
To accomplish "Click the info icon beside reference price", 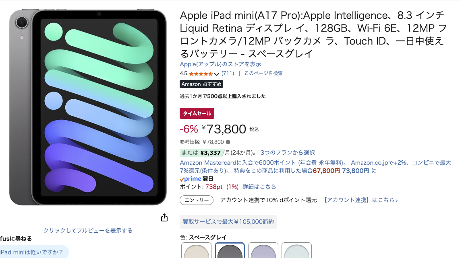I will 228,142.
